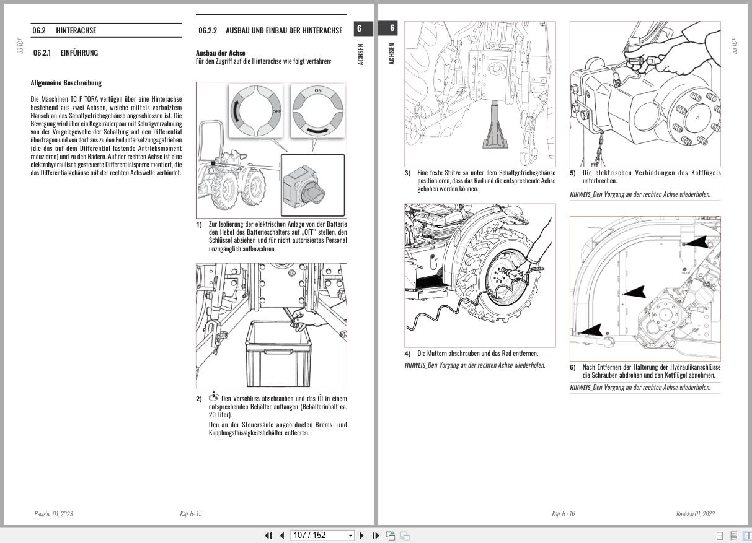Click the left page footer 'Kap. 6- 15'
Image resolution: width=752 pixels, height=543 pixels.
coord(191,514)
